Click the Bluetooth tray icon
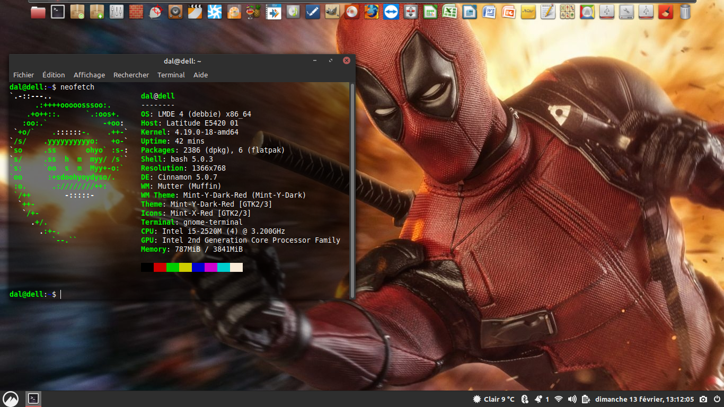The image size is (724, 407). [x=525, y=399]
